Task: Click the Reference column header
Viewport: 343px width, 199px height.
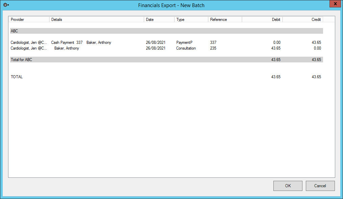Action: tap(225, 20)
